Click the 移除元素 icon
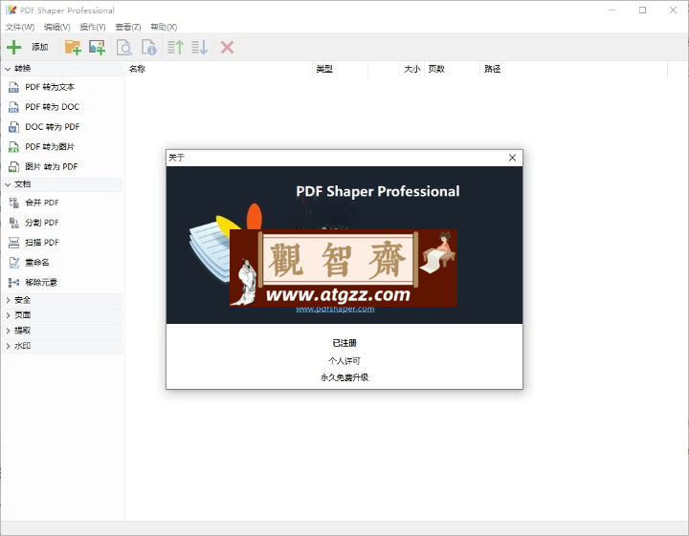 coord(13,283)
